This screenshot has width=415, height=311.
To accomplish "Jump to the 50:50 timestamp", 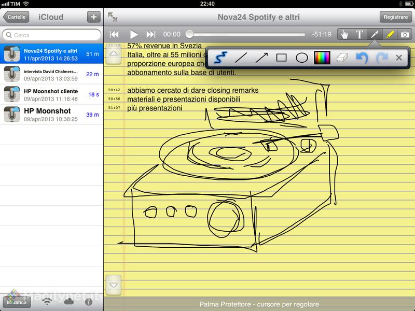I will 114,99.
